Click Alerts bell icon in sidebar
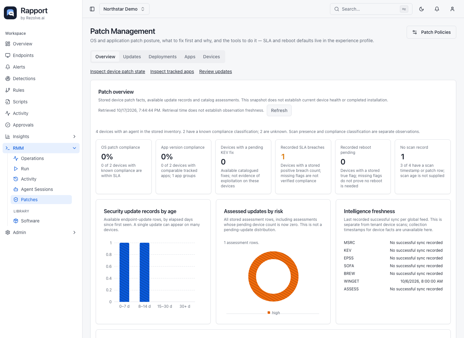 click(x=8, y=67)
